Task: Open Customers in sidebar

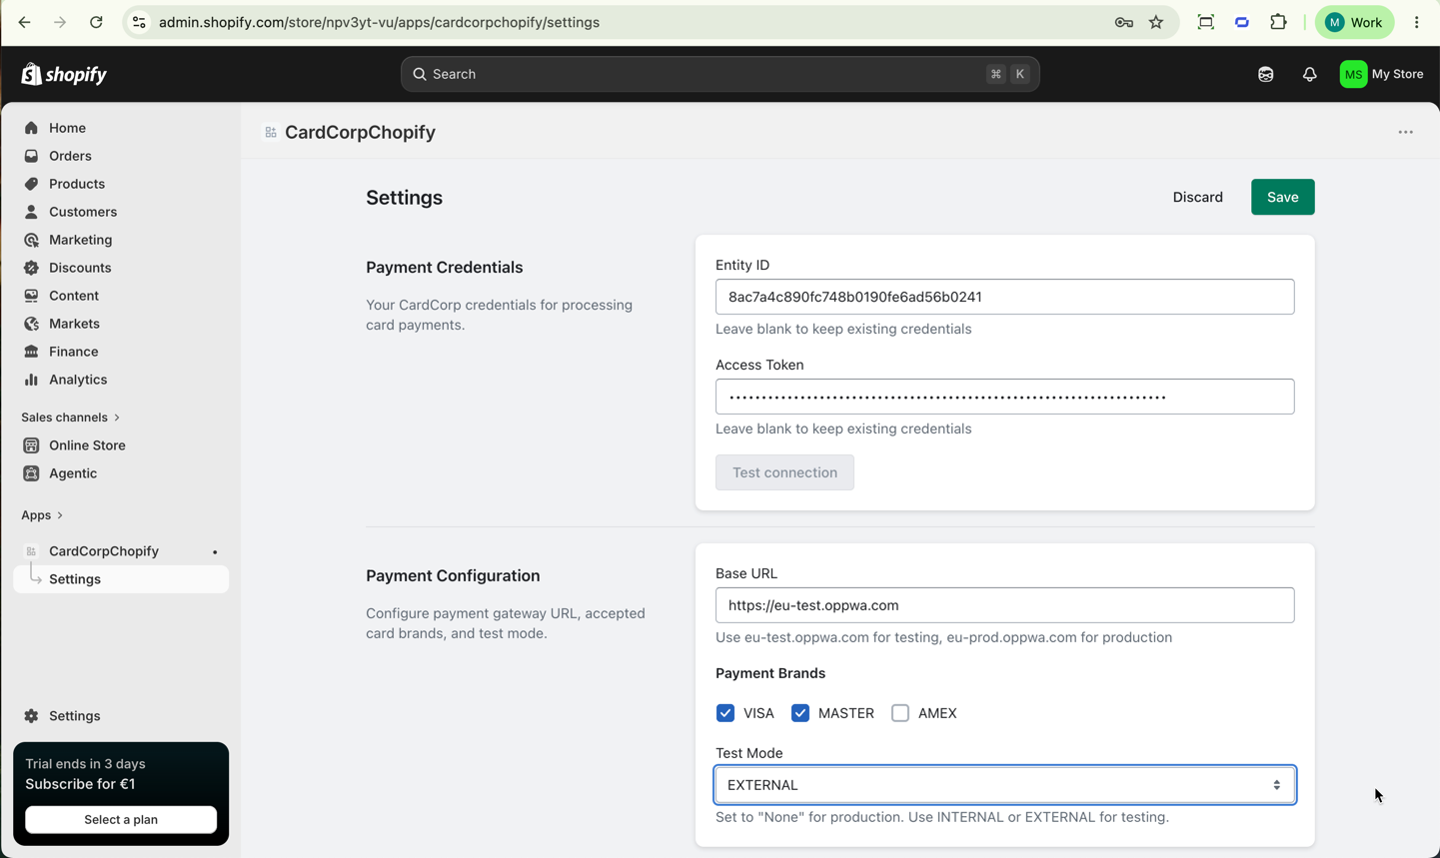Action: click(x=121, y=212)
